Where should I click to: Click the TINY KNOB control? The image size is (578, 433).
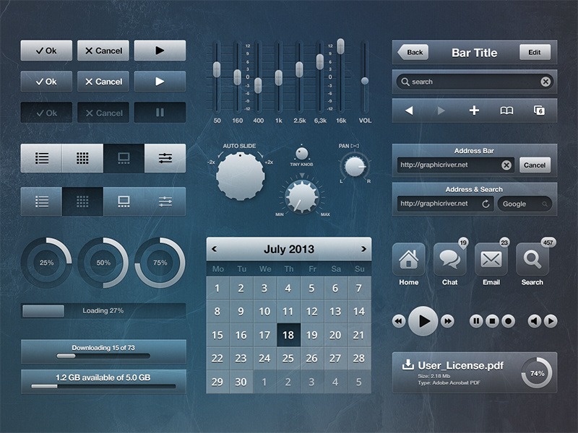pyautogui.click(x=302, y=153)
